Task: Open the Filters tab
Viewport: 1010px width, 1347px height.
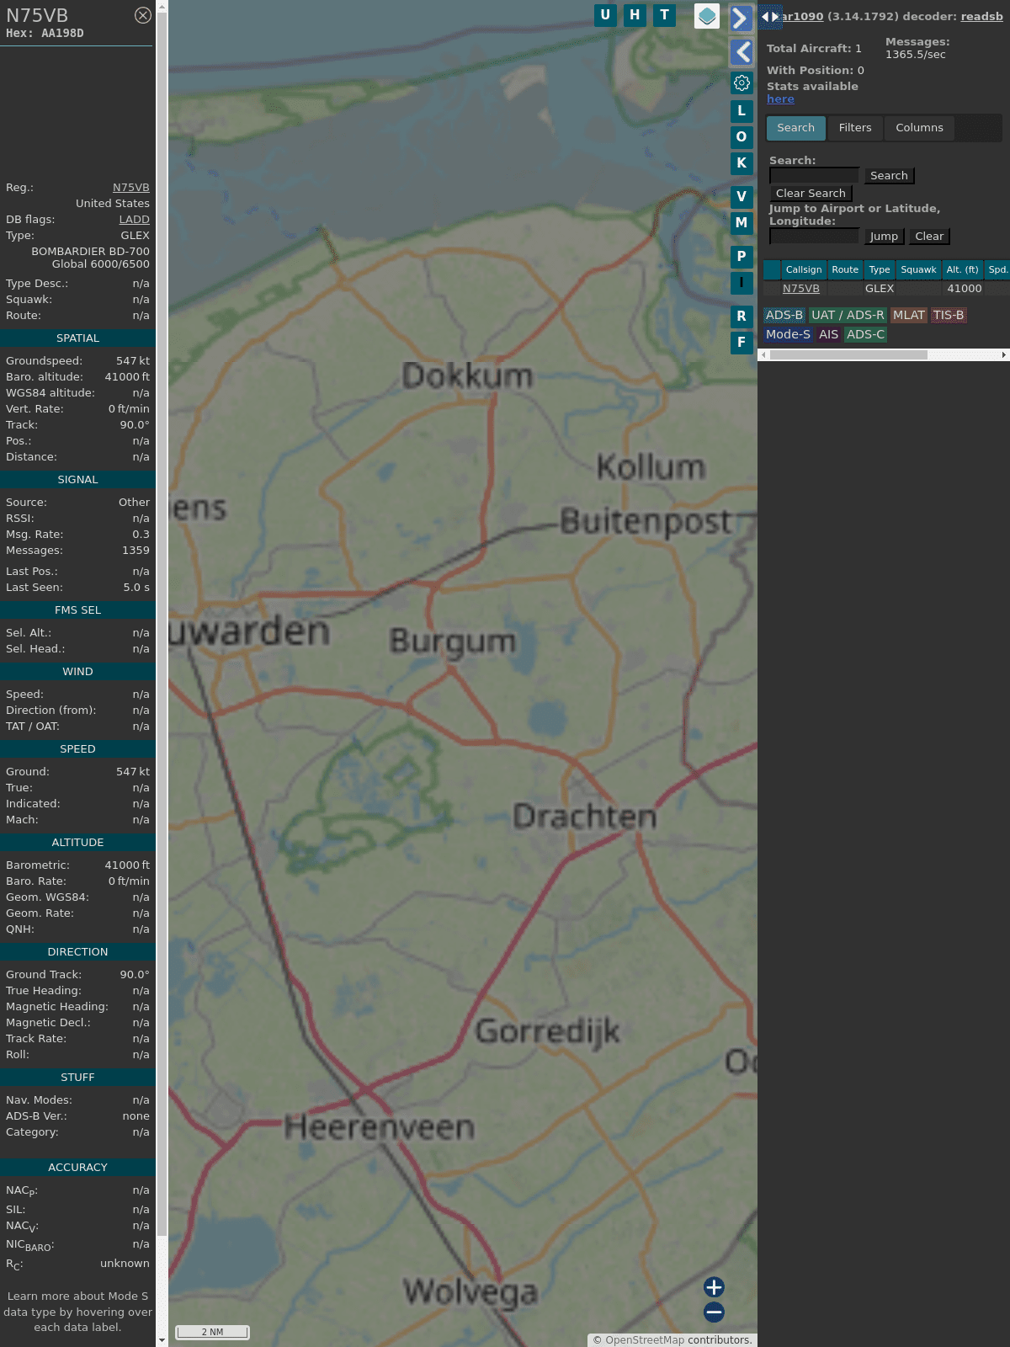Action: [855, 128]
